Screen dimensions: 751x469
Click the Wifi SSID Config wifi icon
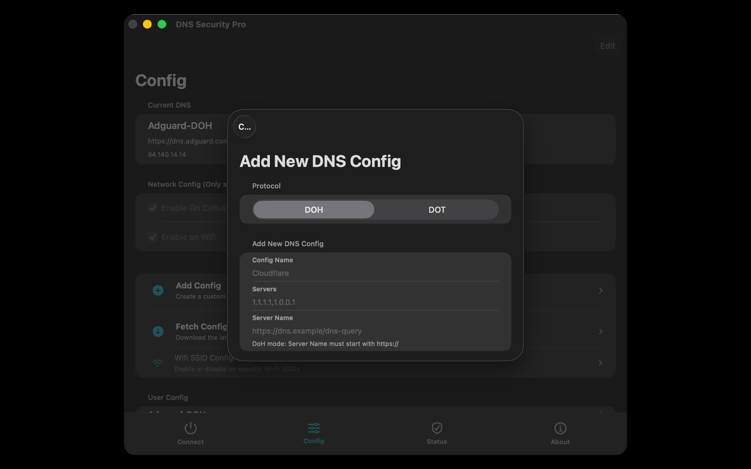(157, 363)
